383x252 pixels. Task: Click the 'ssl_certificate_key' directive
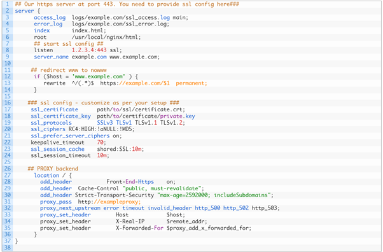pos(60,116)
